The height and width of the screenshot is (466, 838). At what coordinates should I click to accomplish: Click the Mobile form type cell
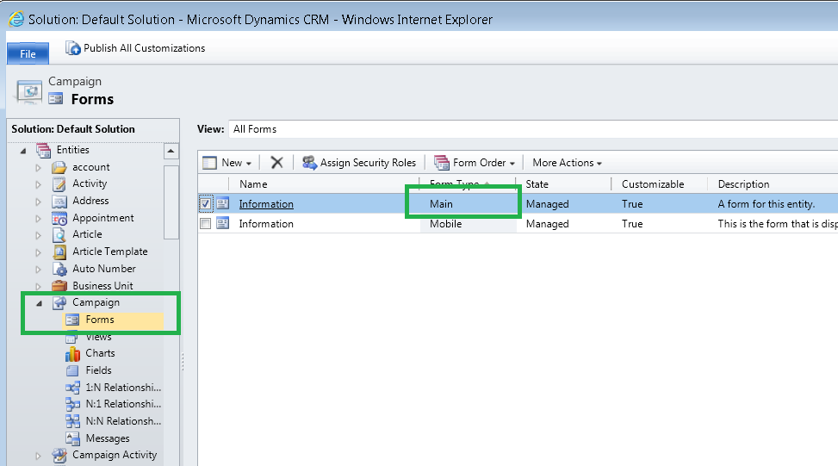446,224
